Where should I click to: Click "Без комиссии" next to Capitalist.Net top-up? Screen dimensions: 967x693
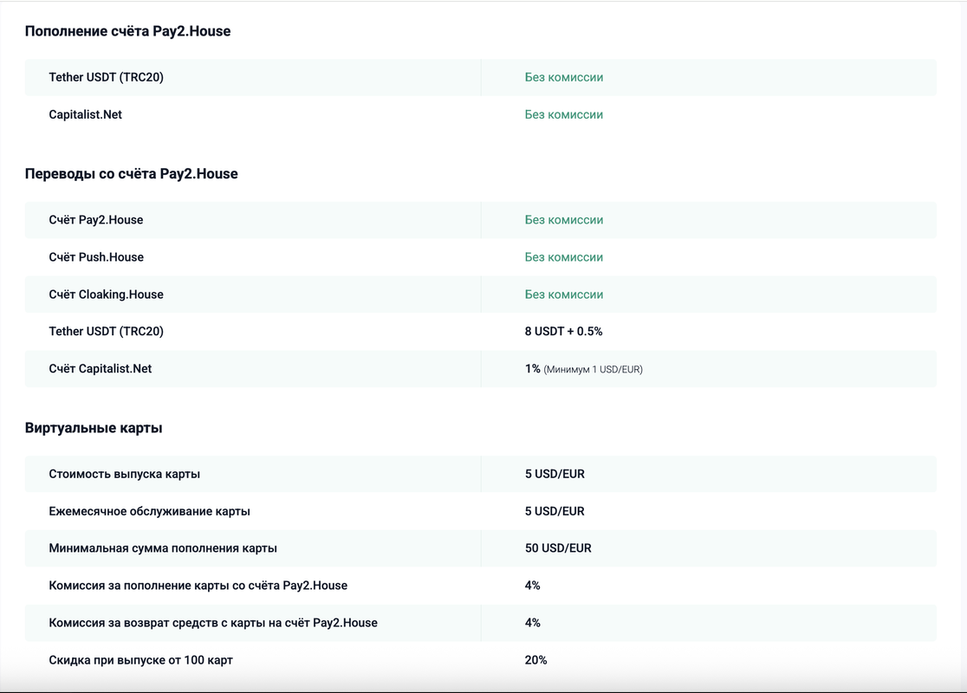pyautogui.click(x=563, y=114)
